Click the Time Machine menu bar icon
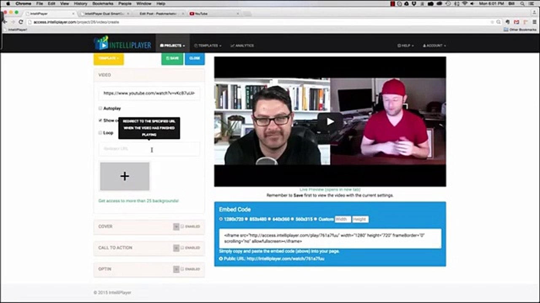 [x=449, y=3]
